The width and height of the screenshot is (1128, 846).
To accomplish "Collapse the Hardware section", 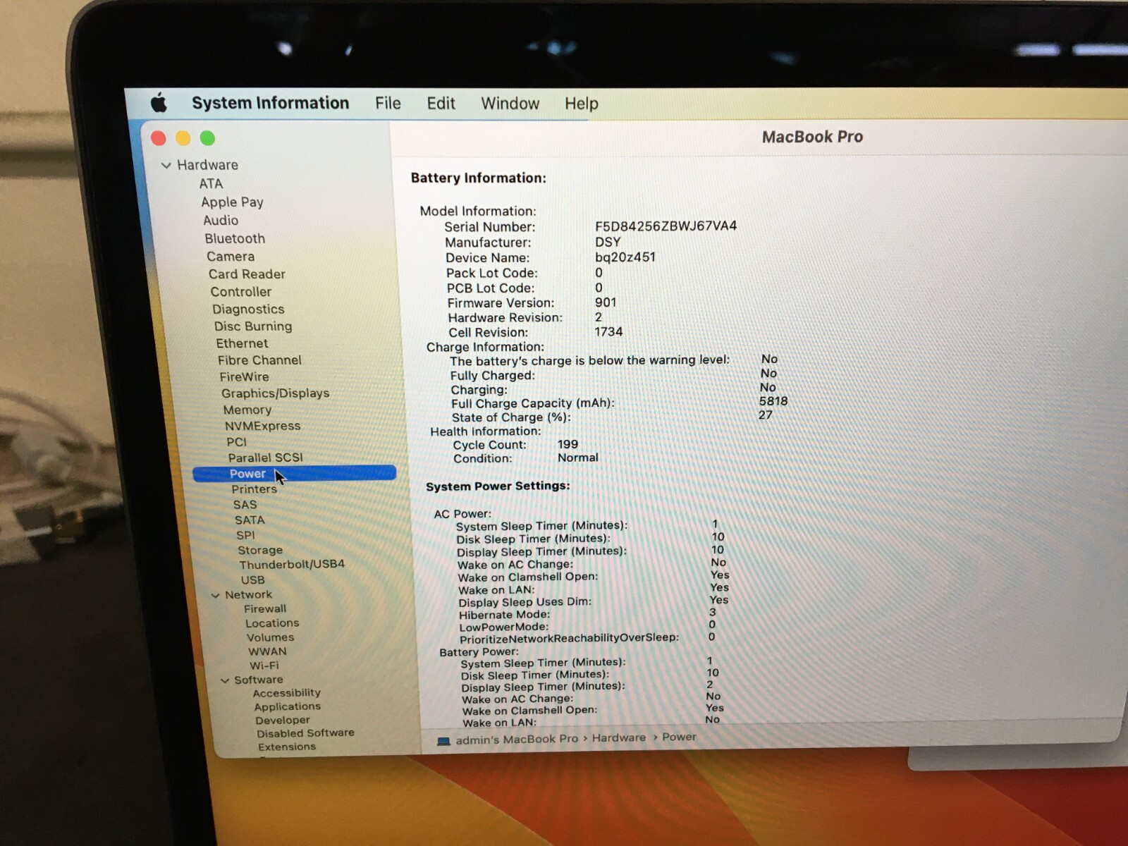I will click(166, 166).
